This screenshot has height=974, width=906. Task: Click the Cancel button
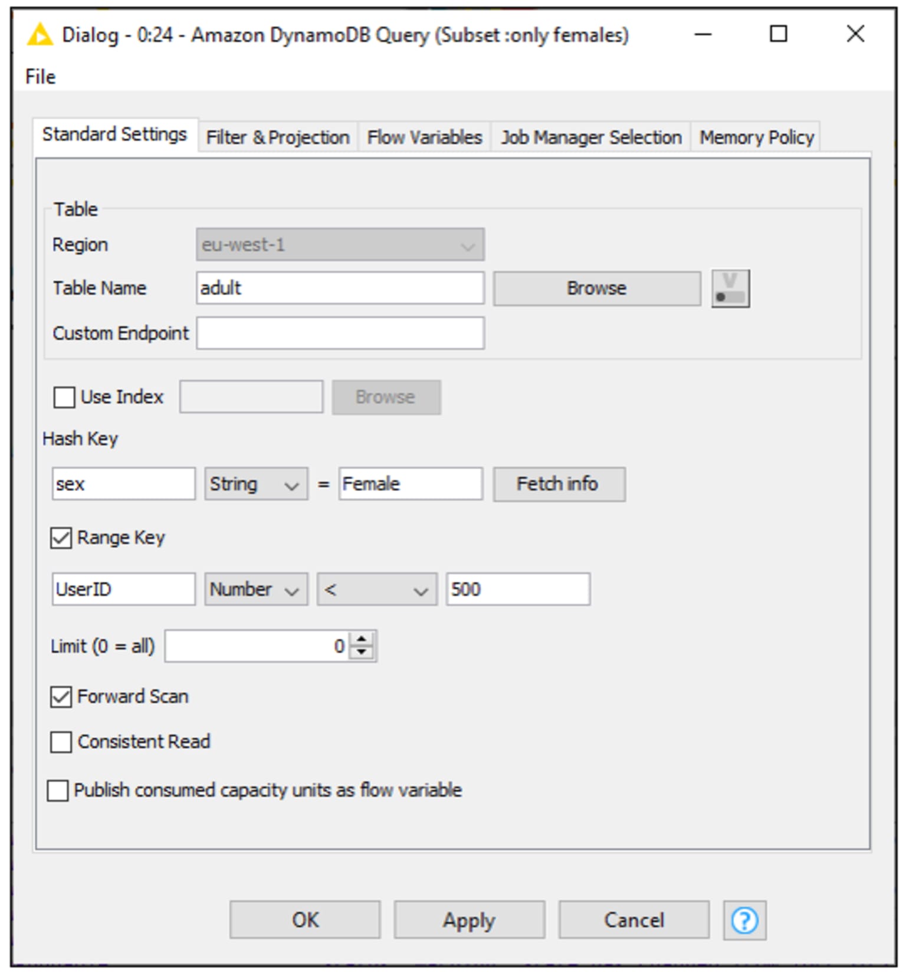point(634,920)
